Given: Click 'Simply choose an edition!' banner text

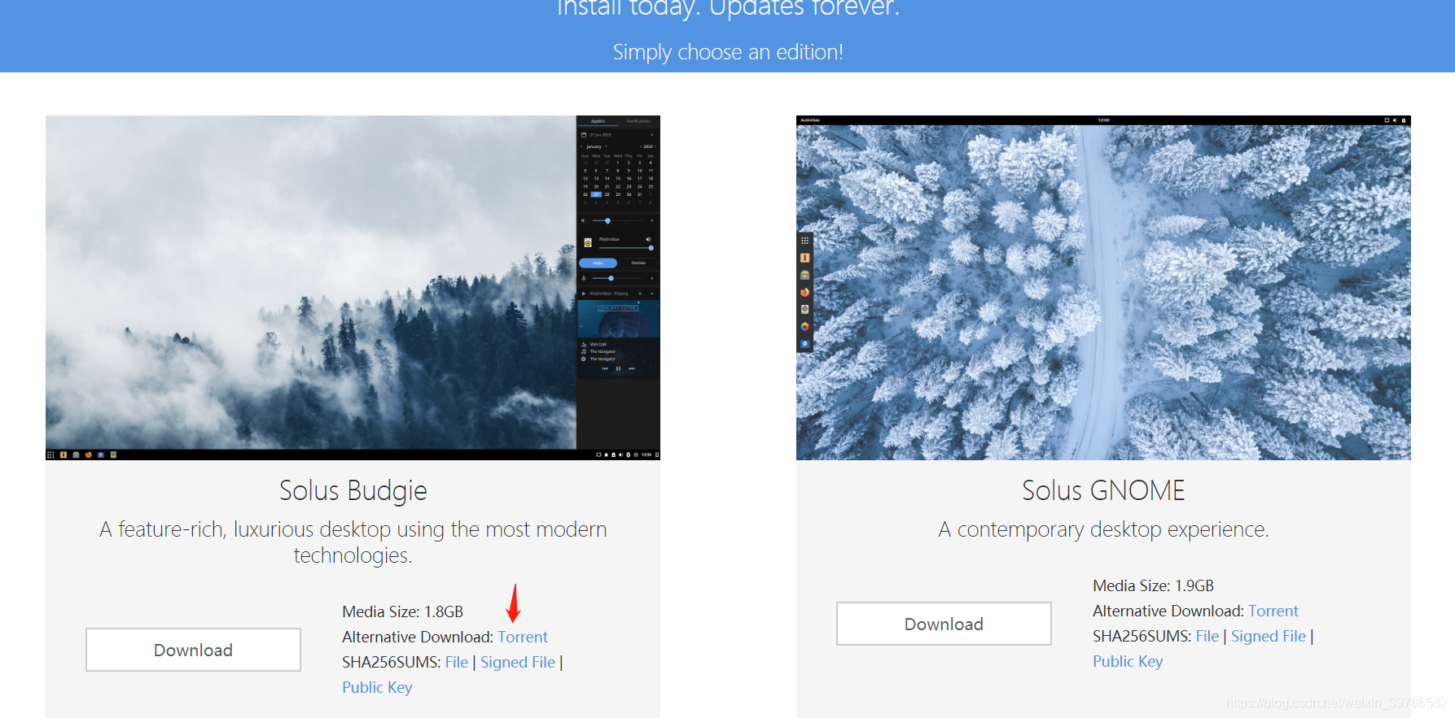Looking at the screenshot, I should pyautogui.click(x=728, y=52).
